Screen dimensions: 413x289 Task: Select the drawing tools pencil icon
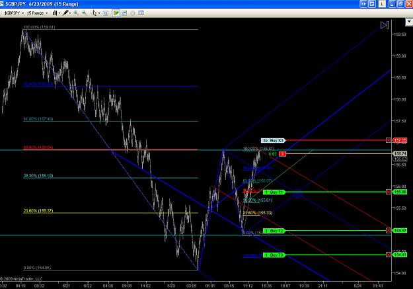(65, 13)
